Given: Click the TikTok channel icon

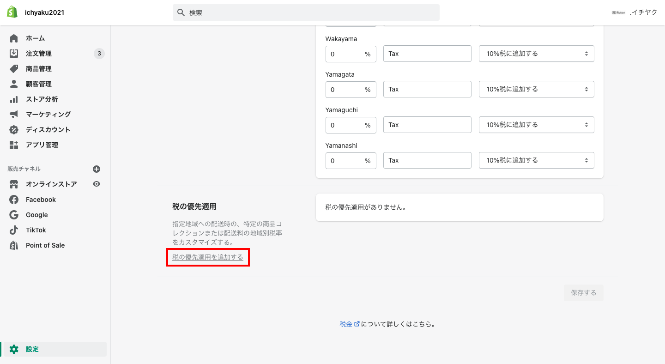Looking at the screenshot, I should point(14,230).
